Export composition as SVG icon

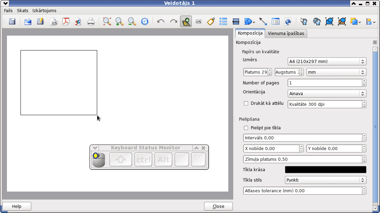[x=78, y=21]
